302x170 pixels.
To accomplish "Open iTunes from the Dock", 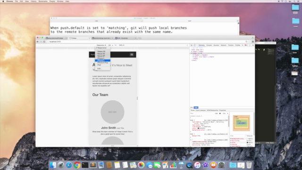I will point(197,165).
